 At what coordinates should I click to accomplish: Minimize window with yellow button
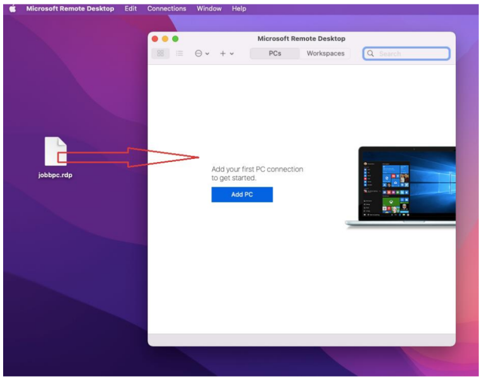pos(165,38)
